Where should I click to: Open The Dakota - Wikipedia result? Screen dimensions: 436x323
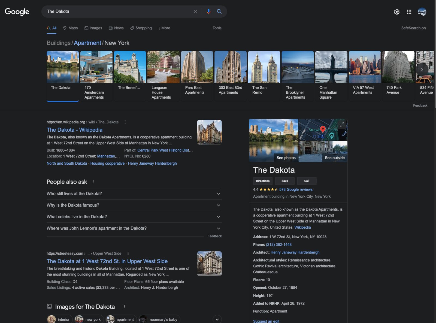tap(74, 130)
